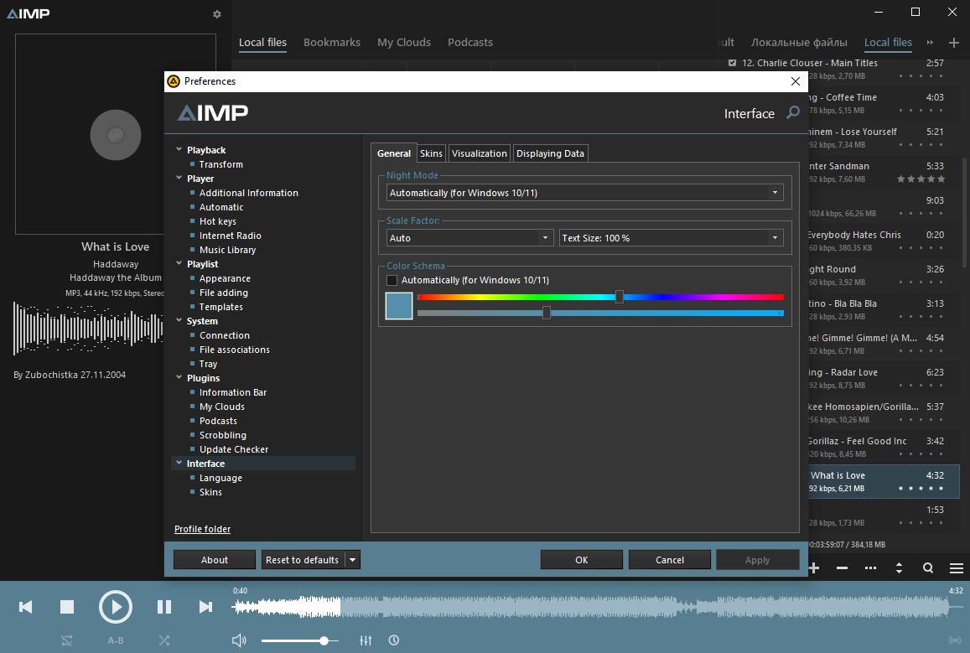Viewport: 970px width, 653px height.
Task: Remove files with playlist minus button
Action: tap(842, 568)
